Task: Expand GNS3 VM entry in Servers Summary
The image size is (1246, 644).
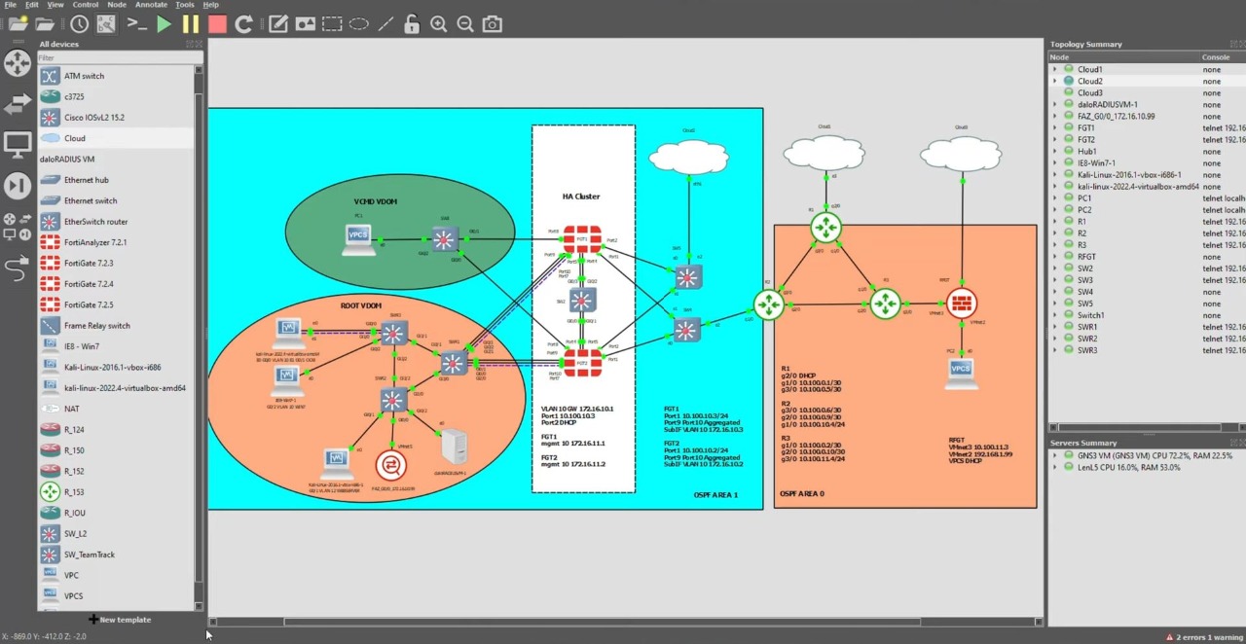Action: click(x=1054, y=455)
